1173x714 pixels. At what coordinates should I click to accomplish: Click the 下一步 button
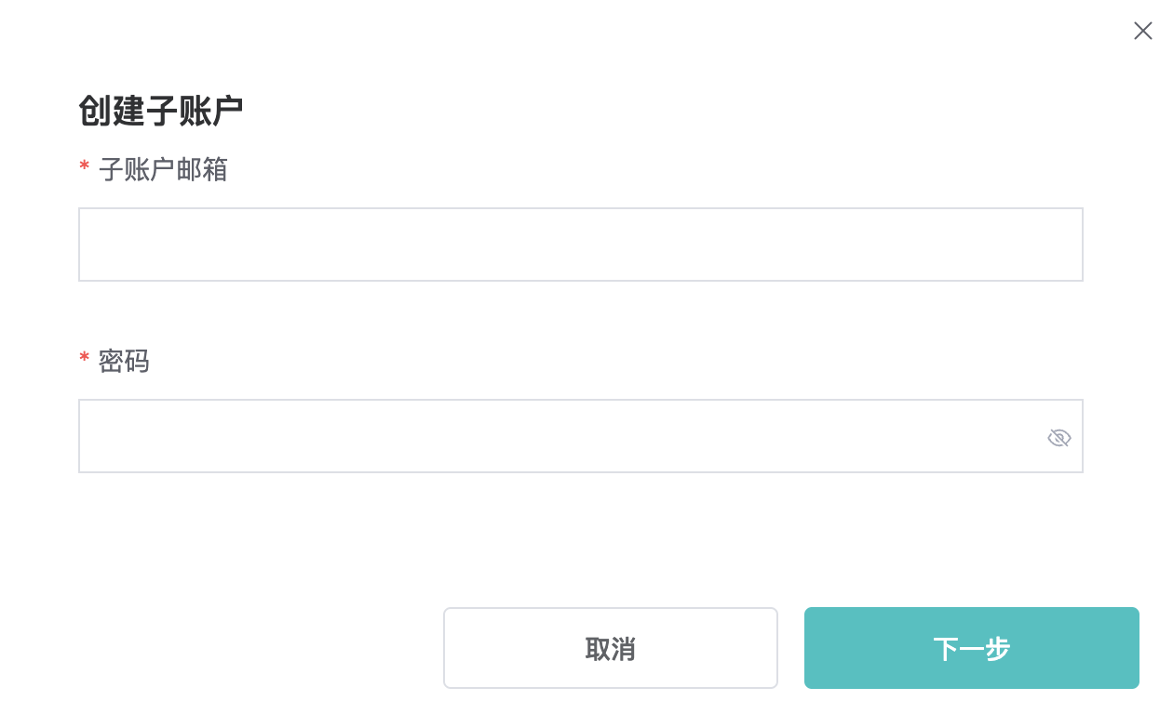971,648
